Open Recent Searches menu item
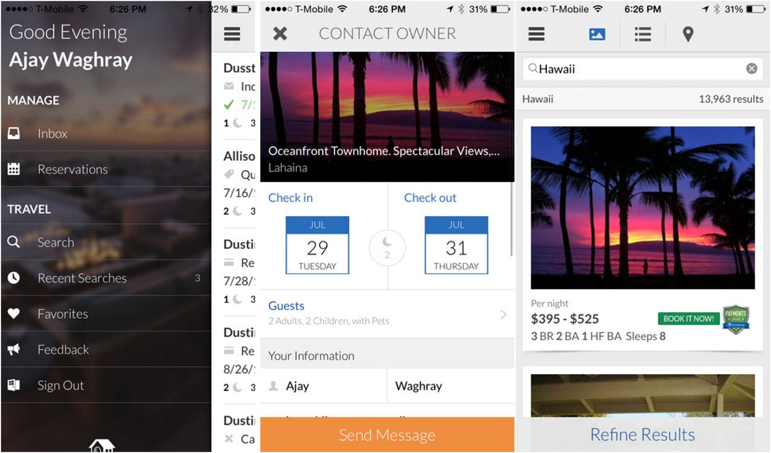 click(82, 278)
